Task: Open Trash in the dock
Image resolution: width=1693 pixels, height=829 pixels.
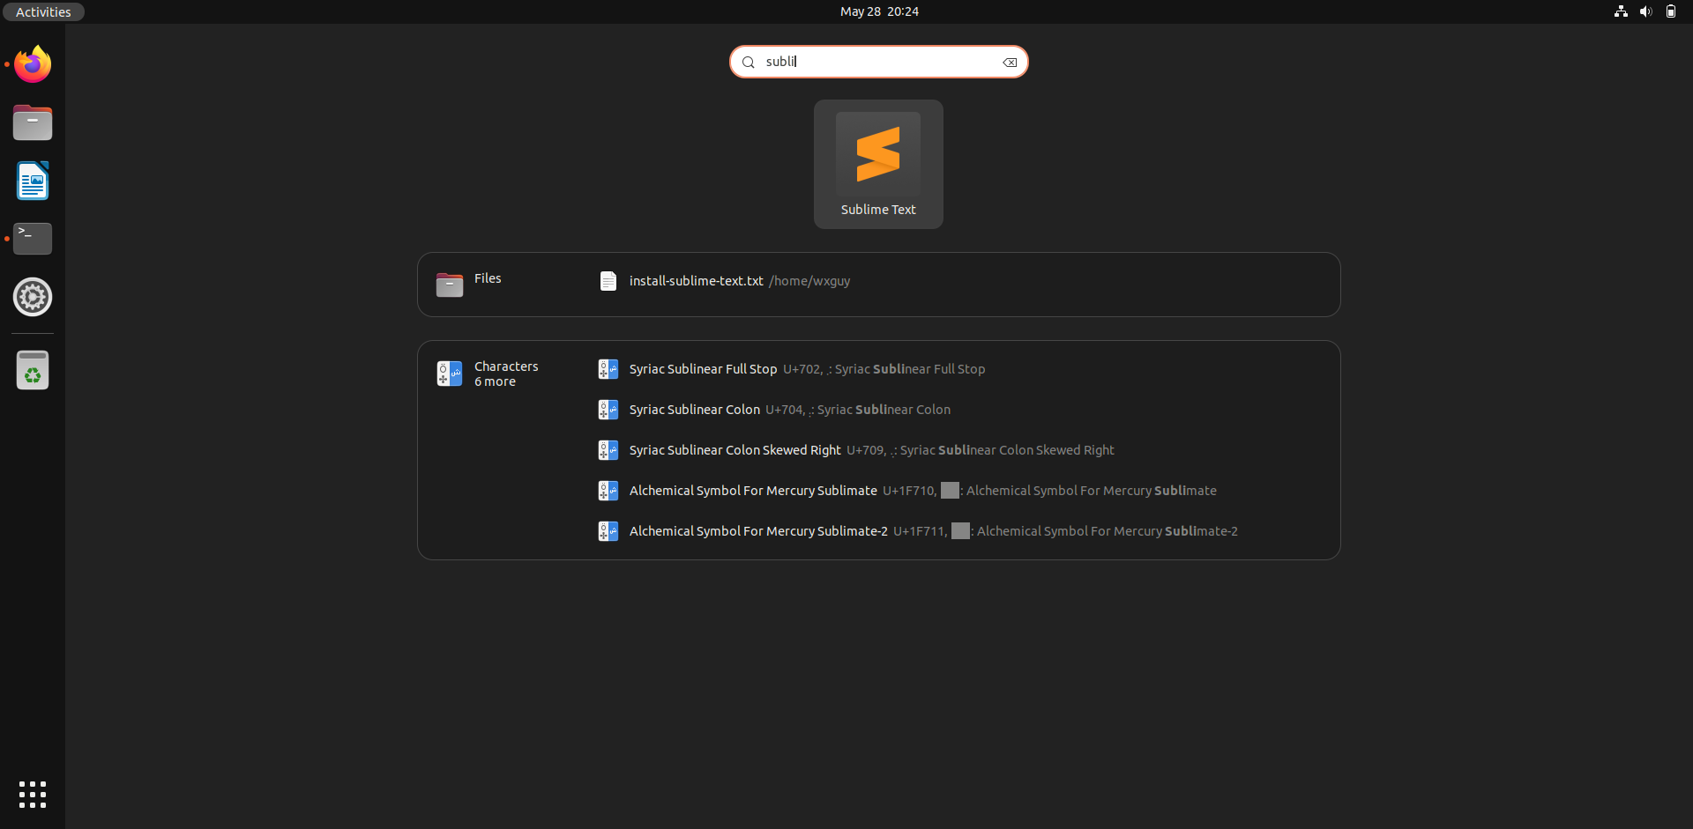Action: click(33, 370)
